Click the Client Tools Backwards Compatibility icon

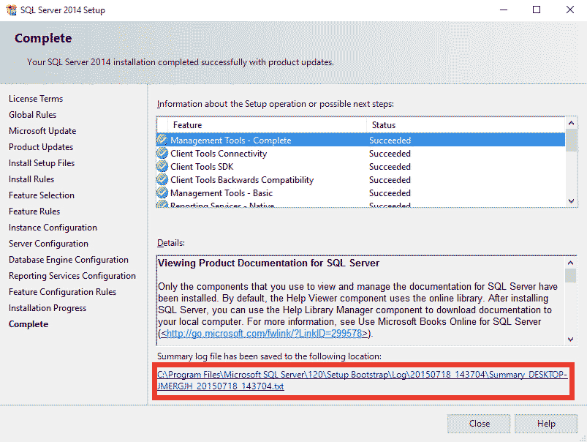coord(162,179)
